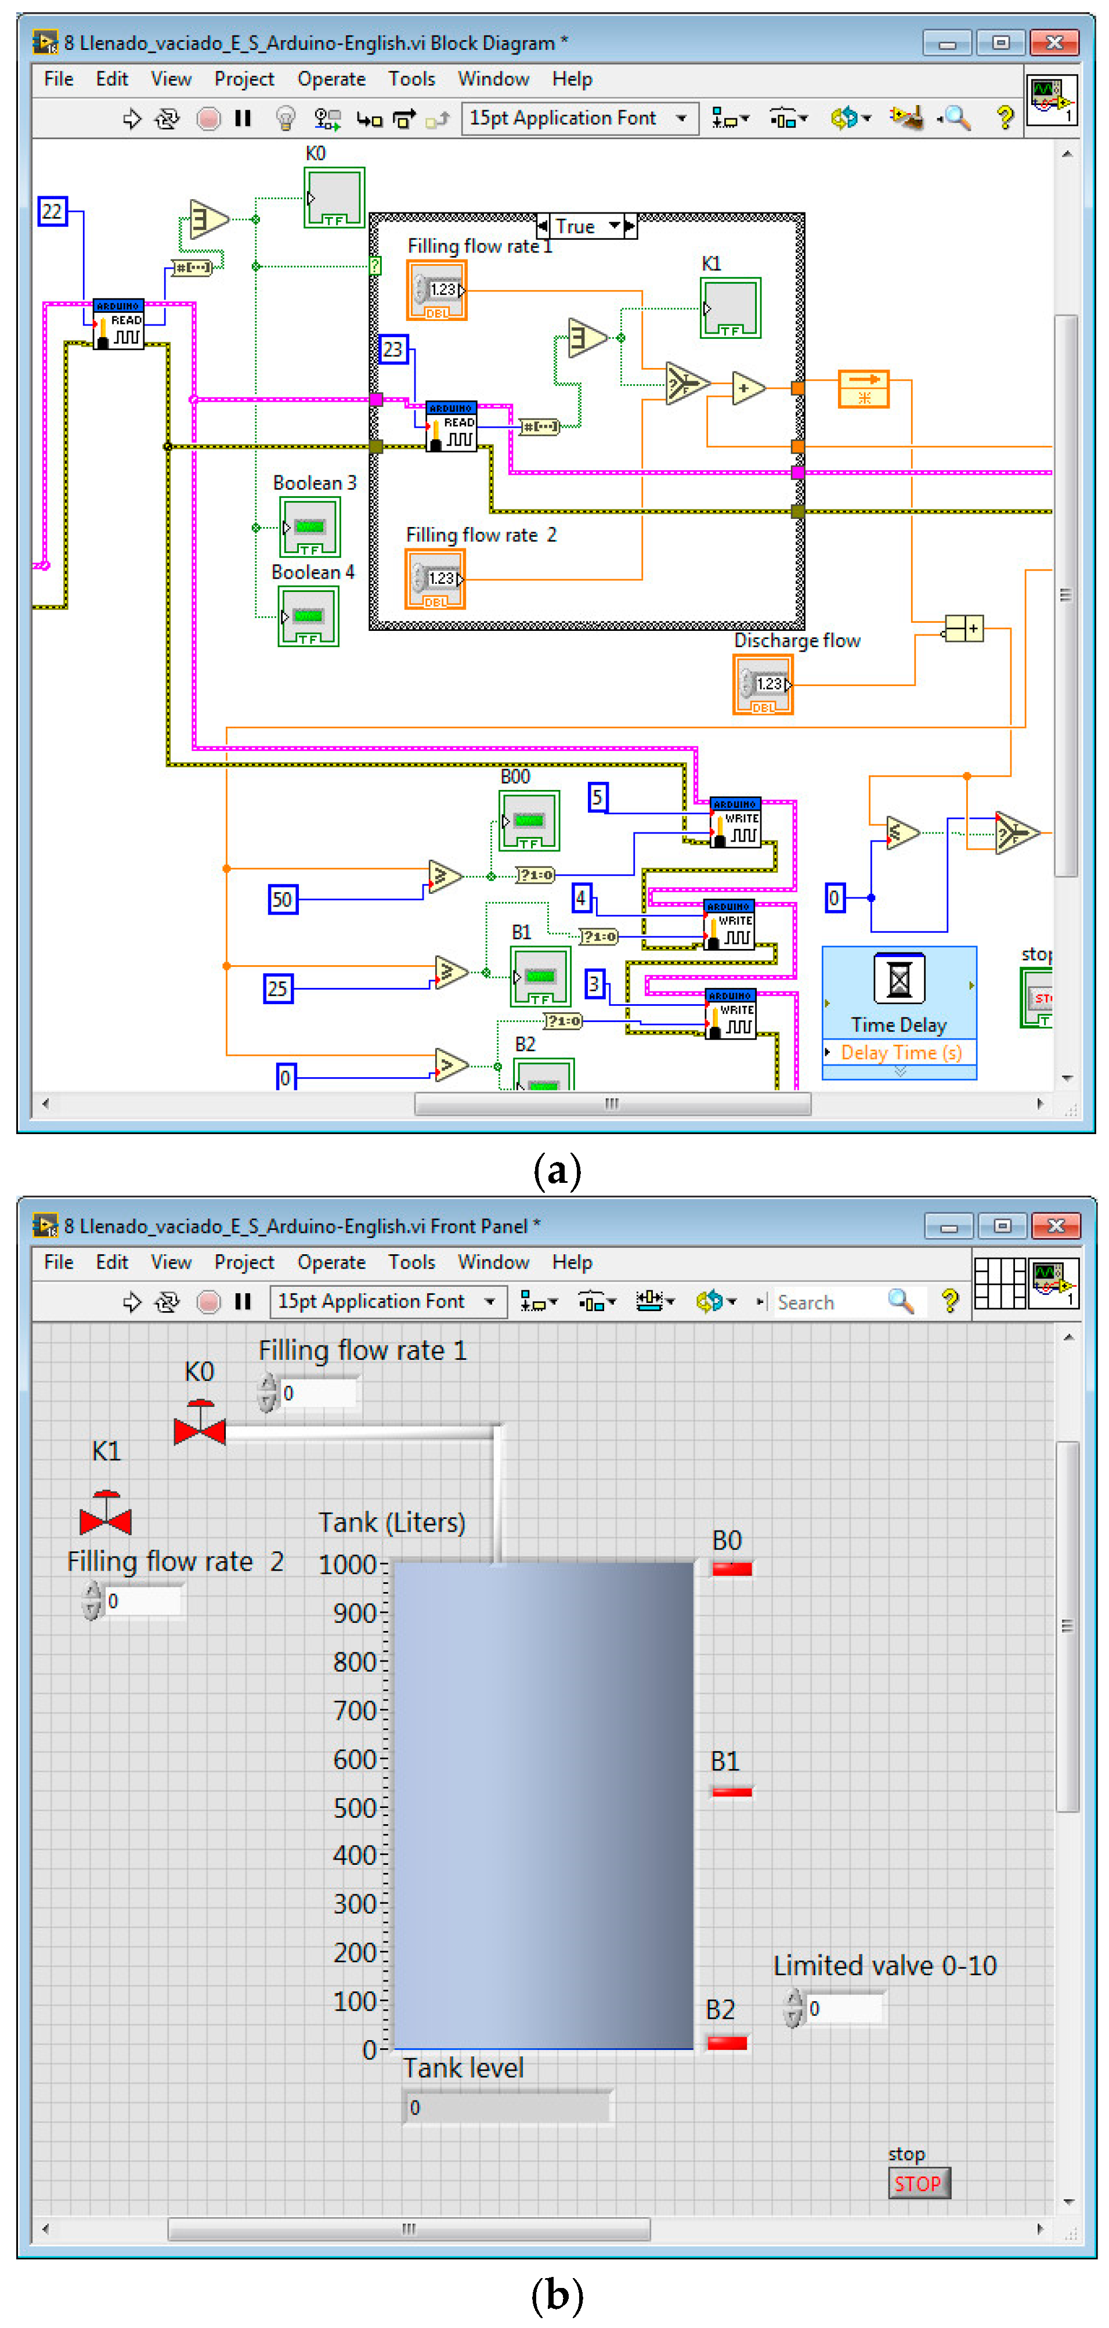Open the Operate menu in the Front Panel window
This screenshot has height=2328, width=1109.
click(331, 1262)
